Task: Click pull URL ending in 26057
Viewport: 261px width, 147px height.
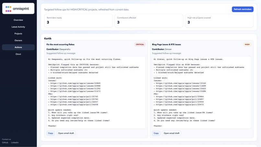Action: pos(74,102)
